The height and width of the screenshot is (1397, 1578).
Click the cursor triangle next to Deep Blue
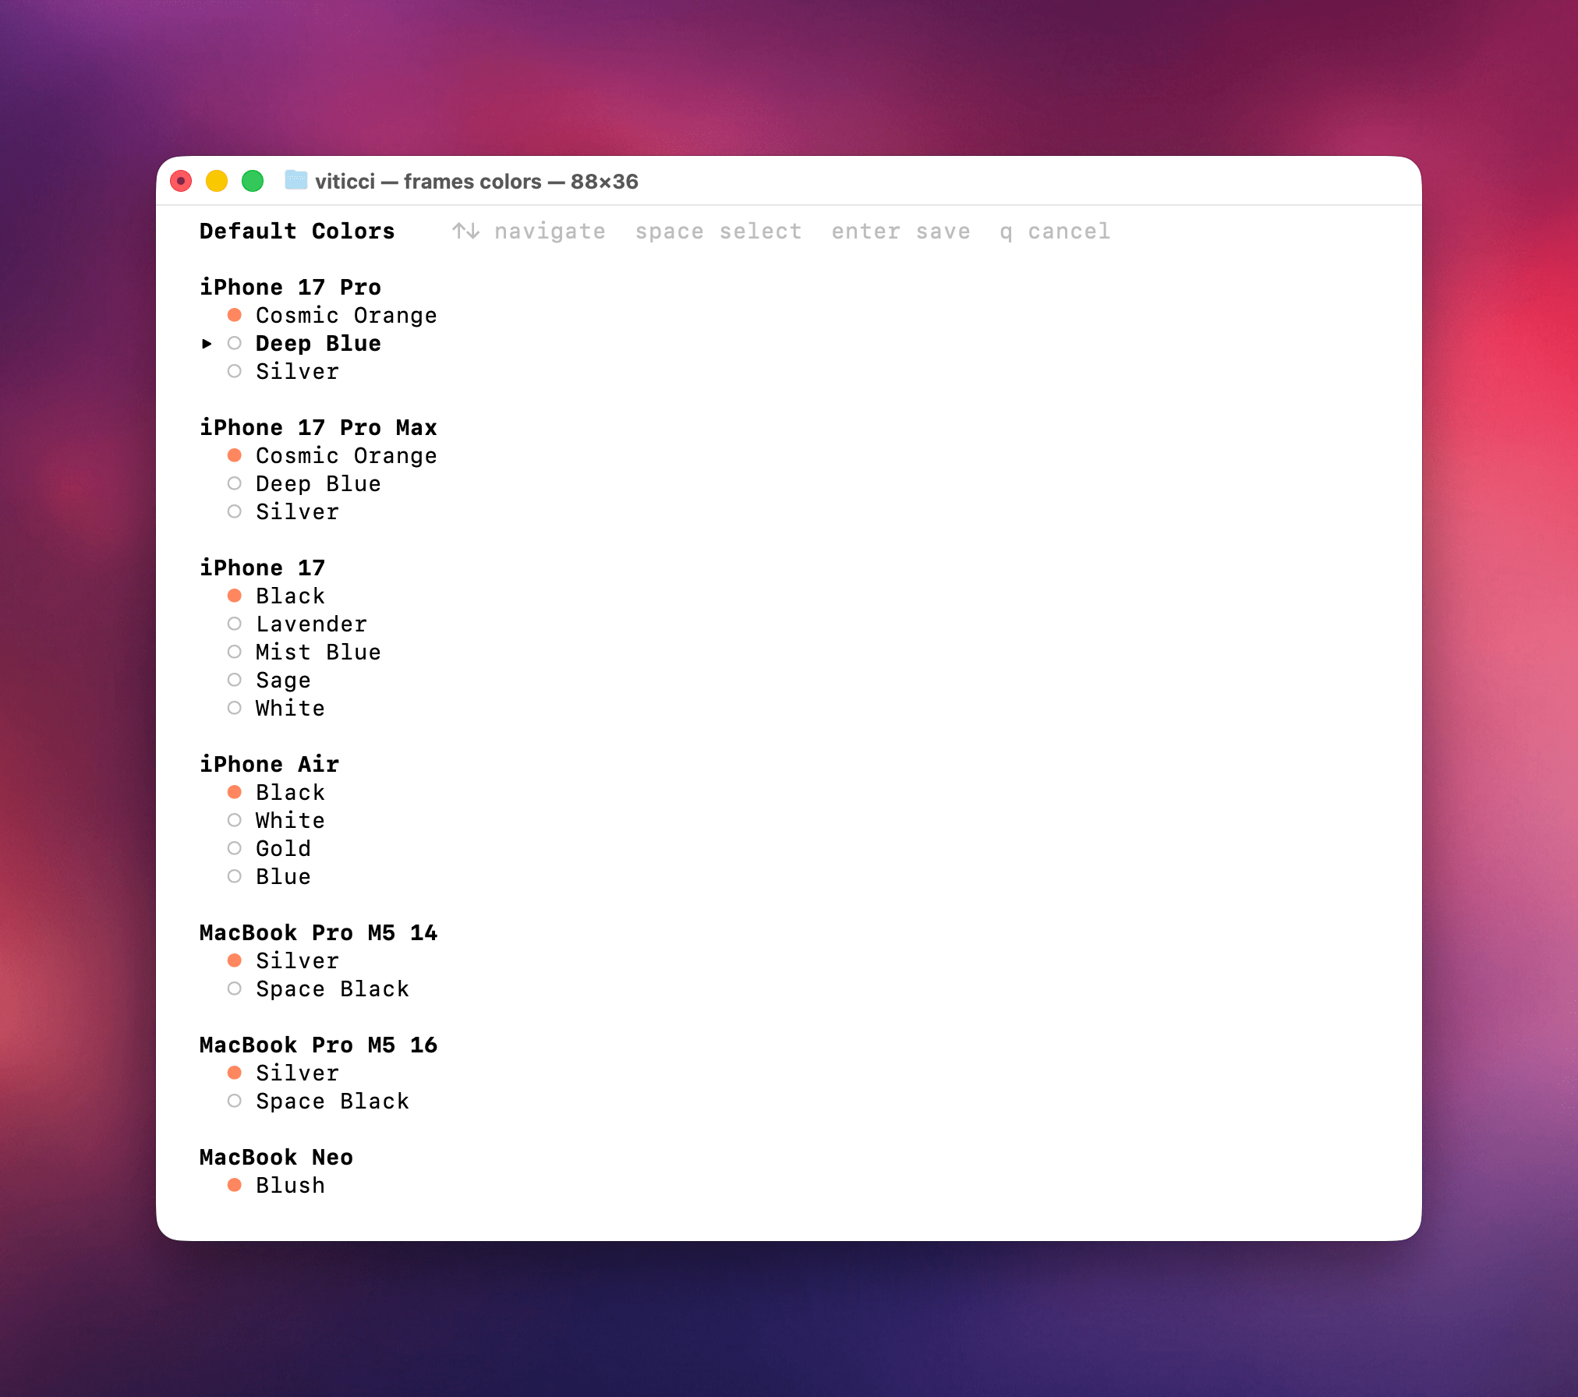point(207,343)
